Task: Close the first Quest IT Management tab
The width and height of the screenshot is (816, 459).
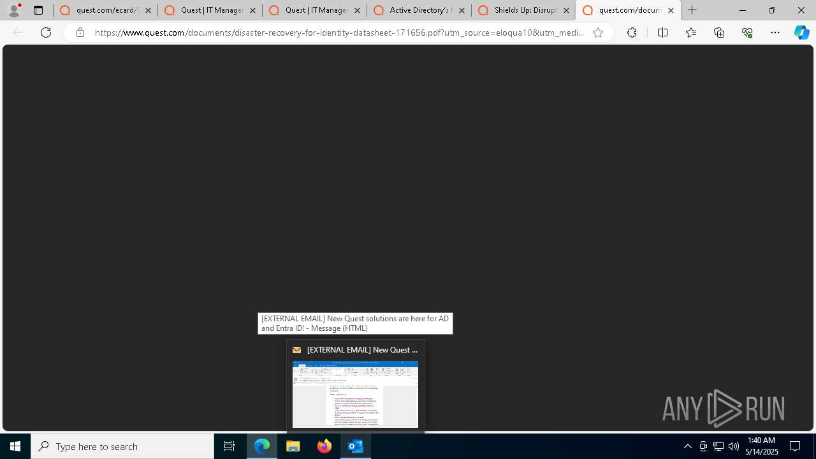Action: coord(252,11)
